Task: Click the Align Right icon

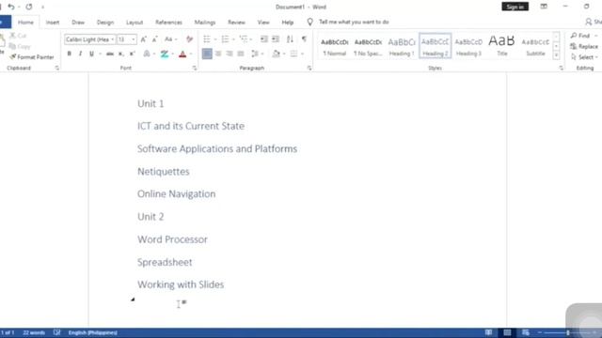Action: pyautogui.click(x=230, y=54)
